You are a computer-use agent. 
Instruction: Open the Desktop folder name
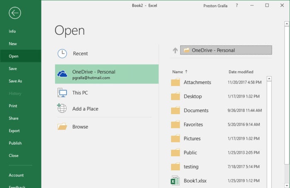193,97
